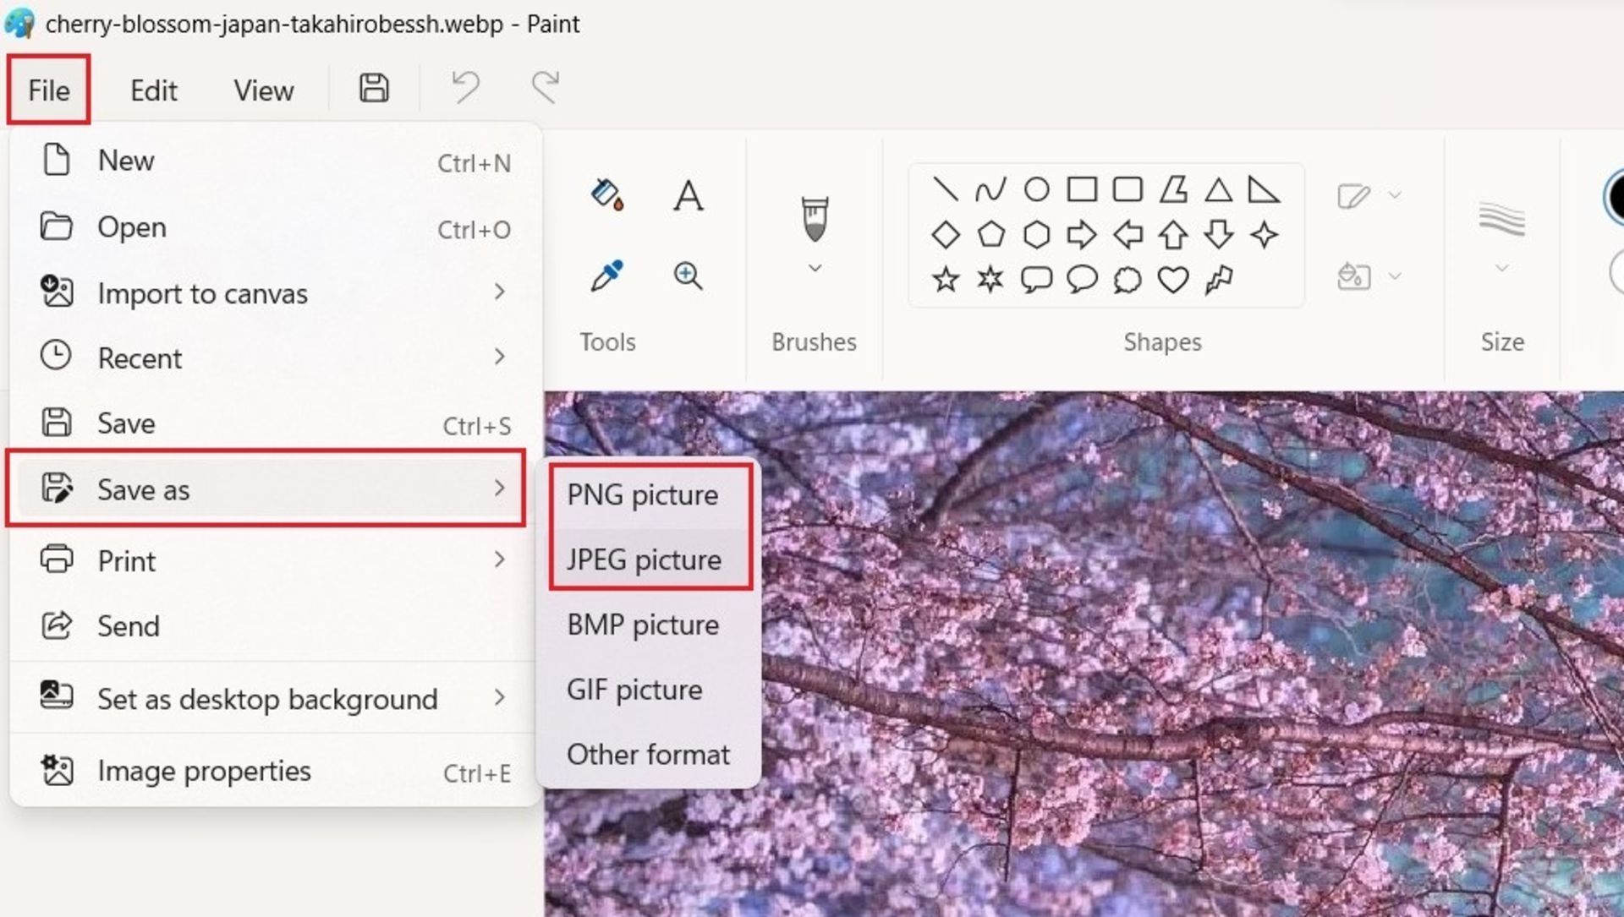Screen dimensions: 1624x917
Task: Select GIF picture format option
Action: (633, 690)
